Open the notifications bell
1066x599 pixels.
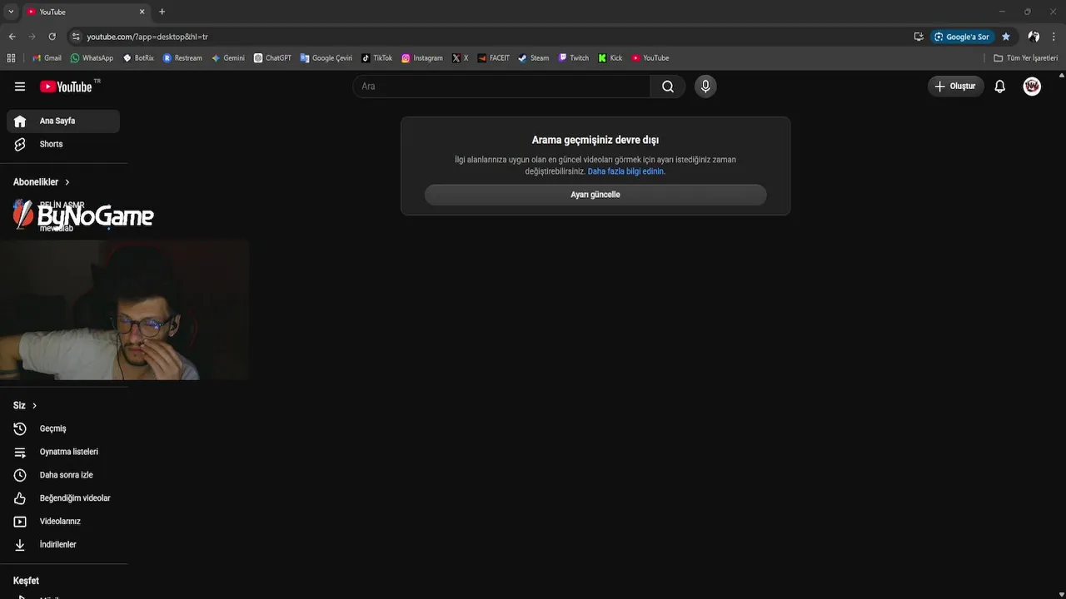pyautogui.click(x=1000, y=87)
